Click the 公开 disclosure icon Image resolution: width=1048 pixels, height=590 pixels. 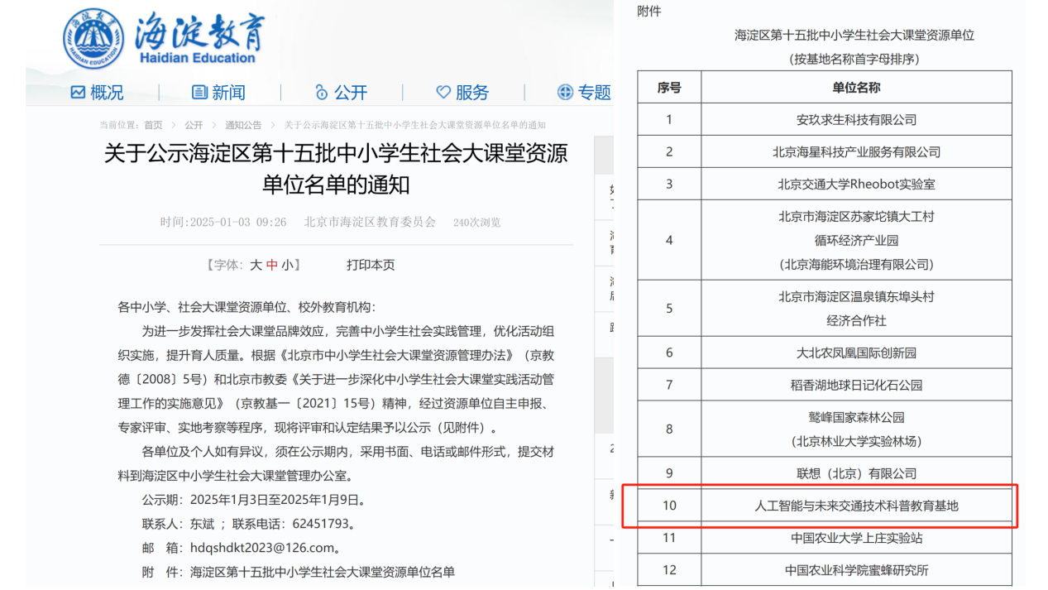[322, 92]
